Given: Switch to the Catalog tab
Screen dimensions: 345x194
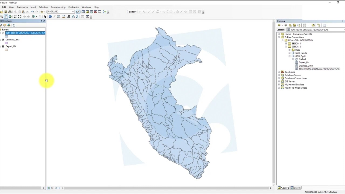Looking at the screenshot, I should [x=283, y=188].
